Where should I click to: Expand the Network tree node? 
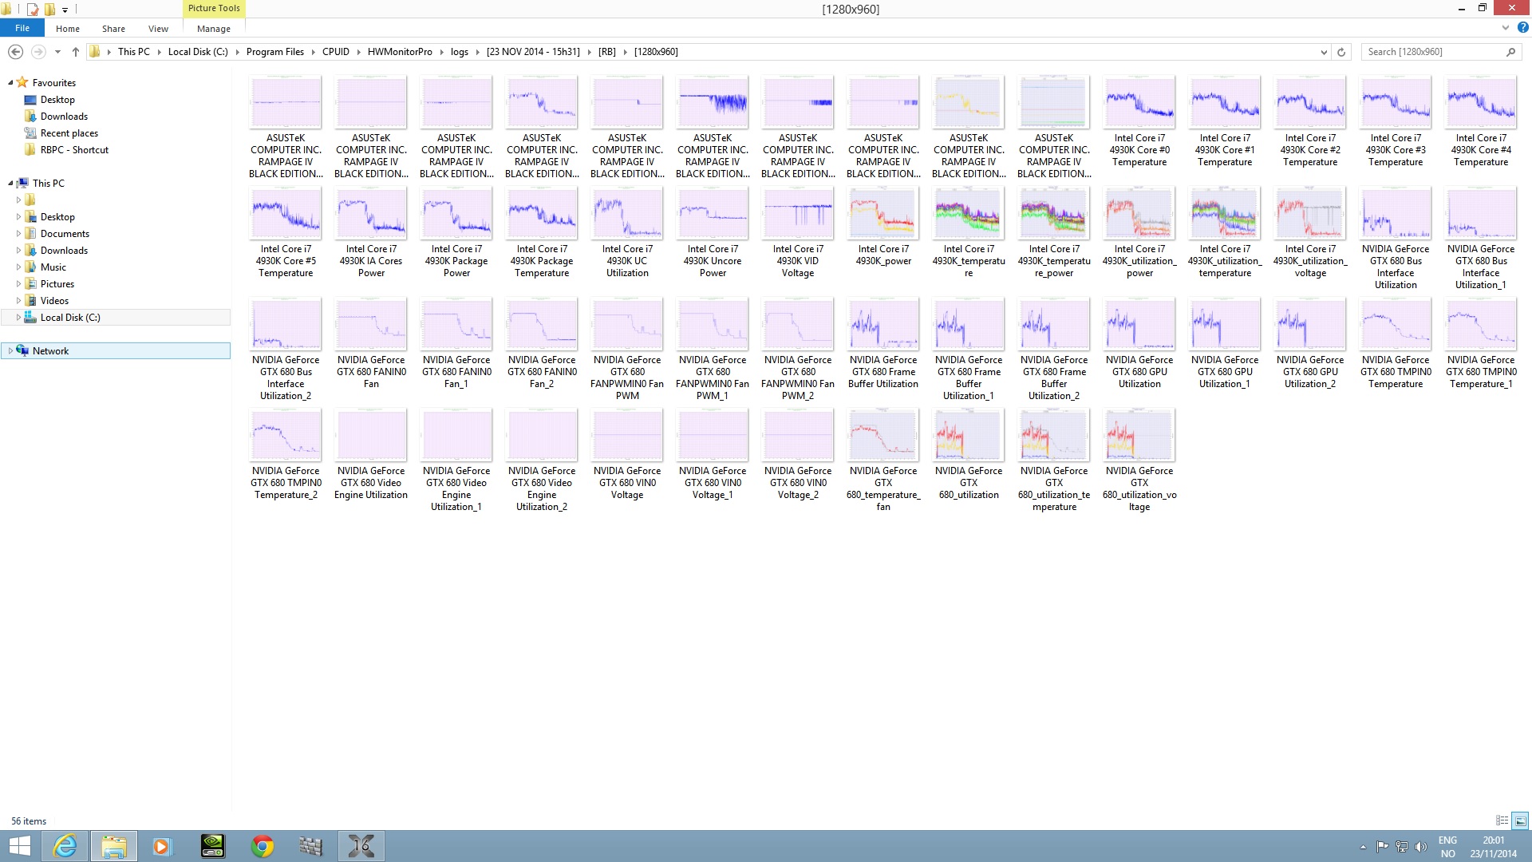tap(10, 351)
